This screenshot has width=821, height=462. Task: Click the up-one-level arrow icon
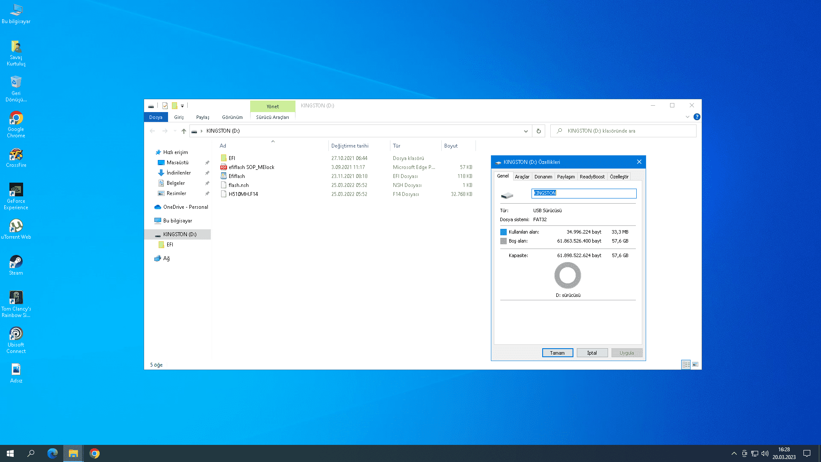click(x=184, y=131)
